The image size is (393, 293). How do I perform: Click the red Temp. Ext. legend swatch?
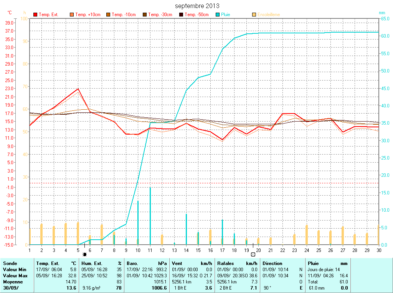tap(35, 15)
